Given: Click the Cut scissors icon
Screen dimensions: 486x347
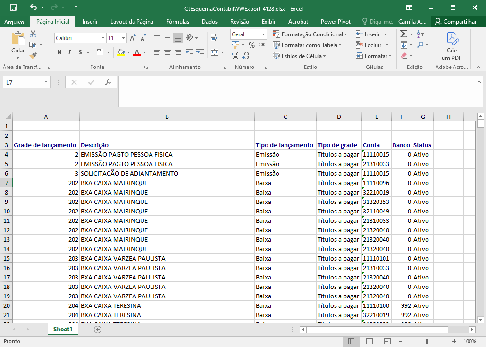Looking at the screenshot, I should [x=33, y=34].
